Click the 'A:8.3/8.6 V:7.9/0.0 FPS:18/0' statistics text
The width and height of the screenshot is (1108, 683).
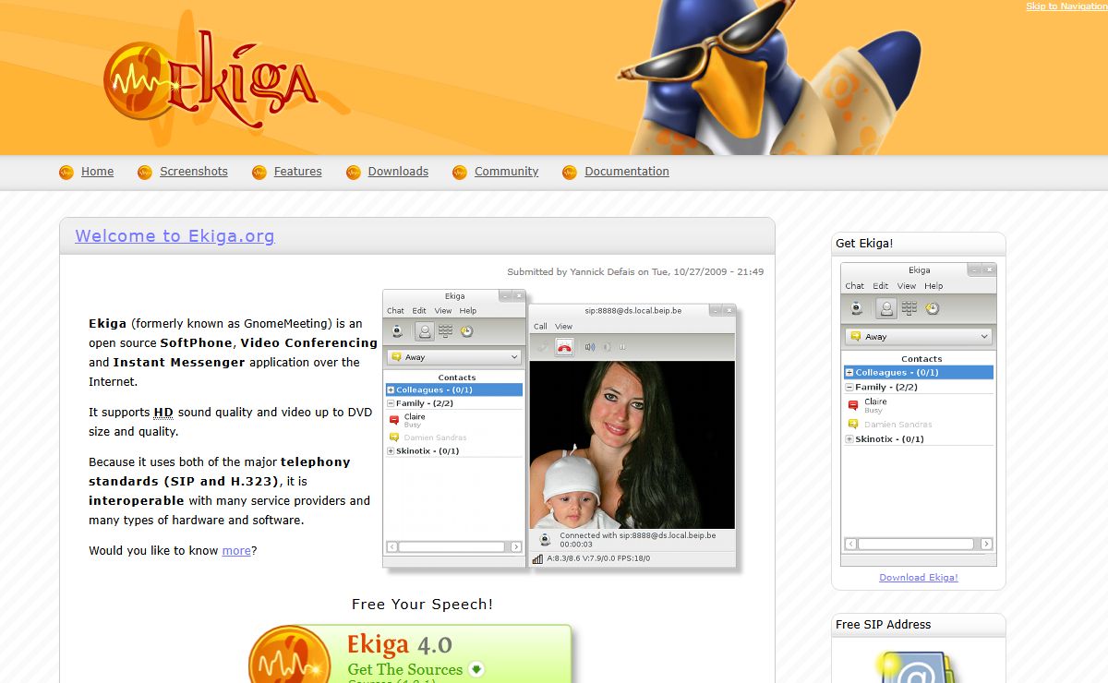[598, 558]
